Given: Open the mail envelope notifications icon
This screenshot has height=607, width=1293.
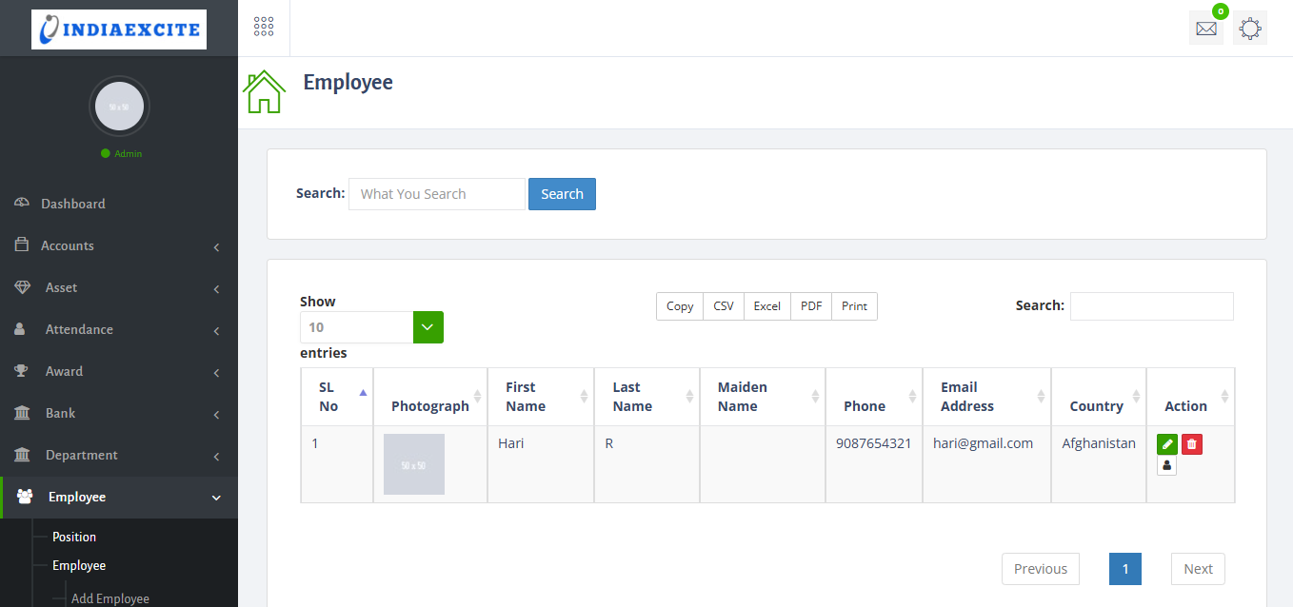Looking at the screenshot, I should 1206,29.
